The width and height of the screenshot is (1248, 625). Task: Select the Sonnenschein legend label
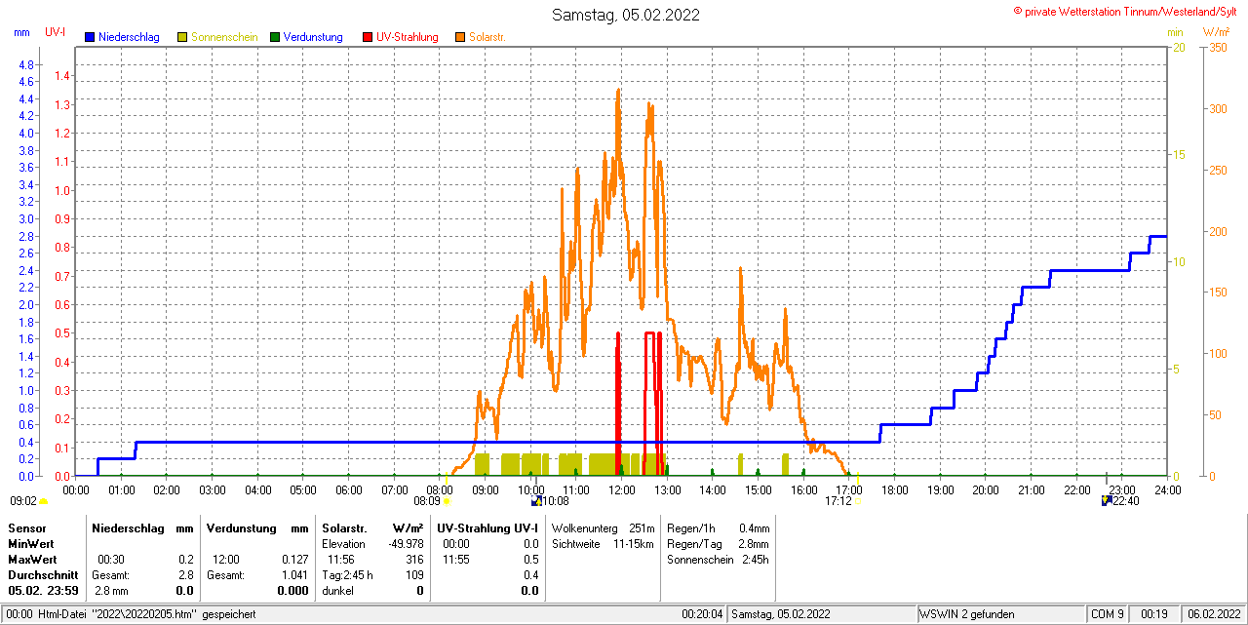(224, 37)
